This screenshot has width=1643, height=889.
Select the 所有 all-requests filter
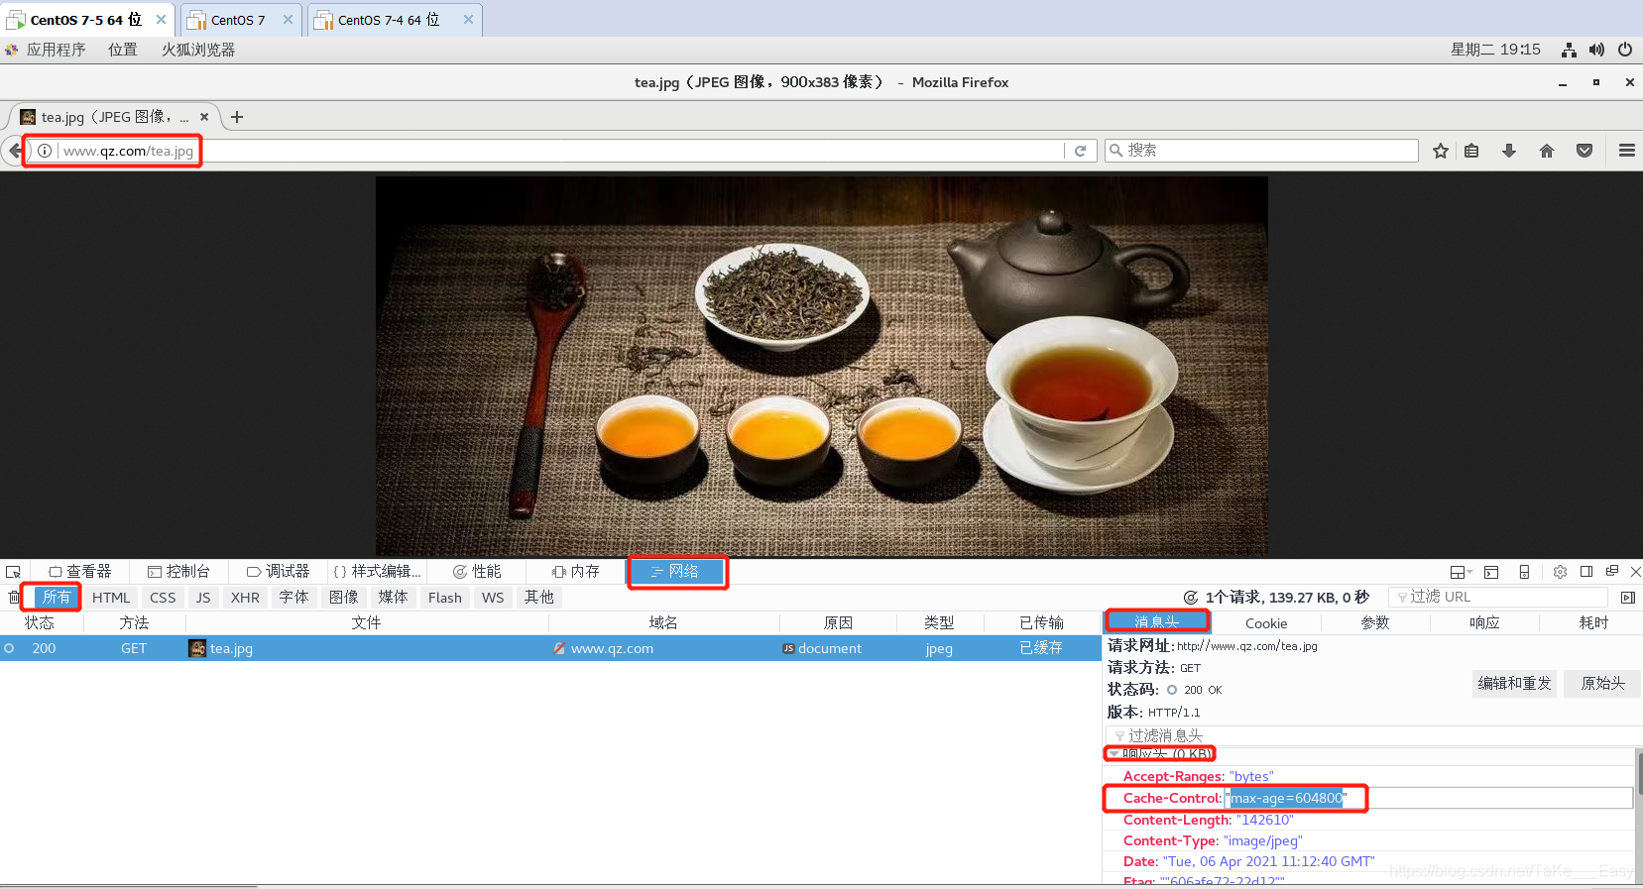57,597
